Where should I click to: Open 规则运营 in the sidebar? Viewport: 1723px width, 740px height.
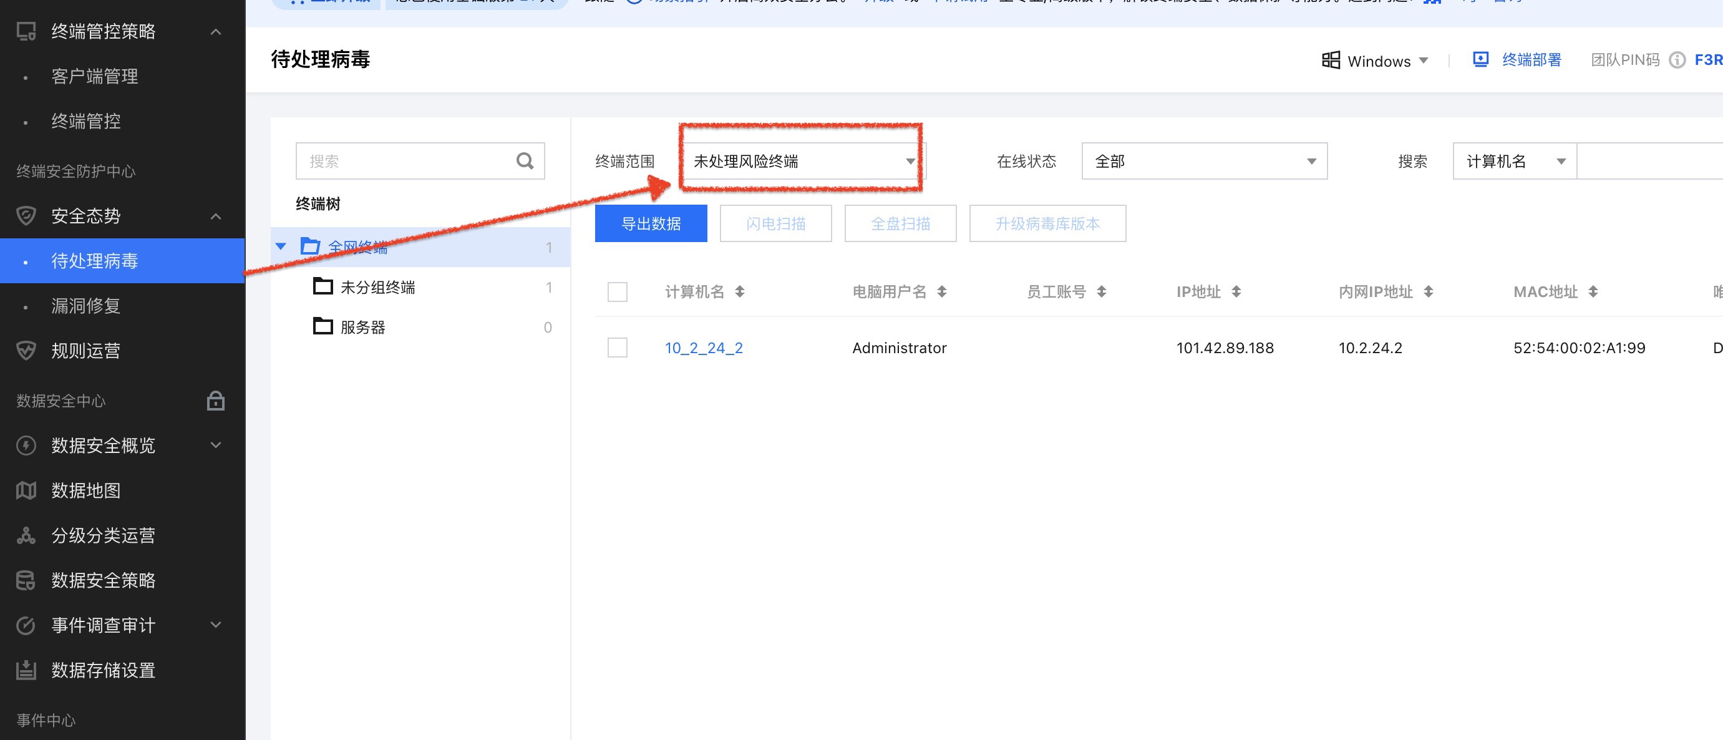point(85,351)
